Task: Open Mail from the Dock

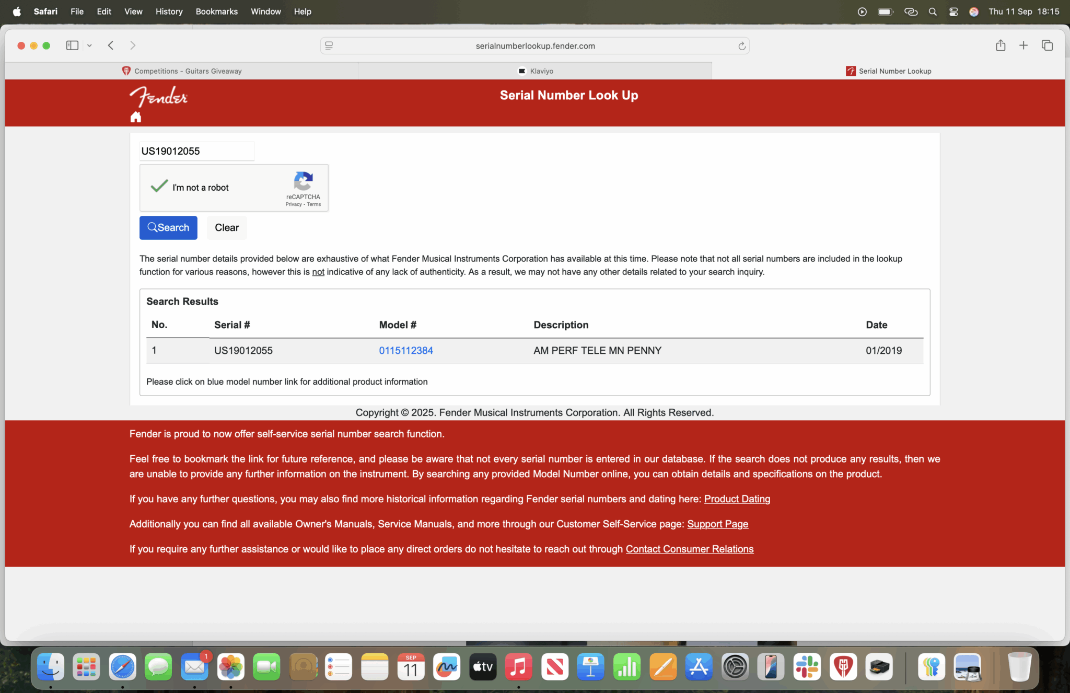Action: 194,667
